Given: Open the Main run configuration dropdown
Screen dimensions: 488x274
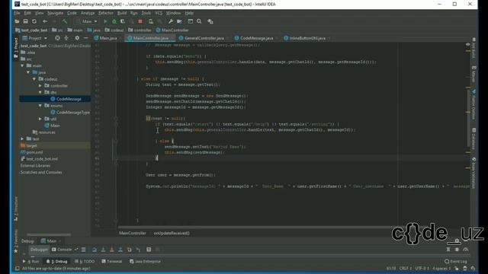Looking at the screenshot, I should pyautogui.click(x=87, y=21).
